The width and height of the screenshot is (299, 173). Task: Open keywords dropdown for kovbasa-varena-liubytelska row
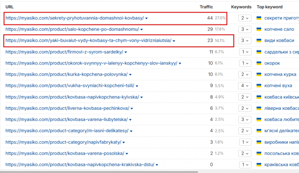pos(244,119)
